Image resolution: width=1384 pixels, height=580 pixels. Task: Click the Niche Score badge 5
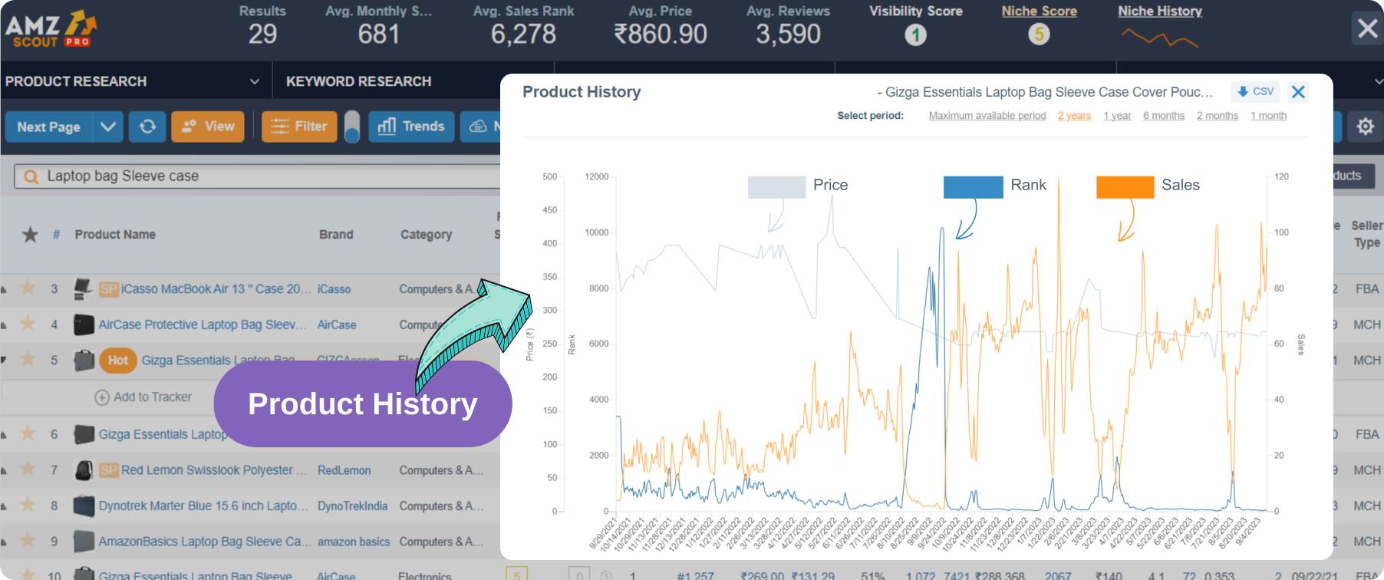click(1039, 35)
